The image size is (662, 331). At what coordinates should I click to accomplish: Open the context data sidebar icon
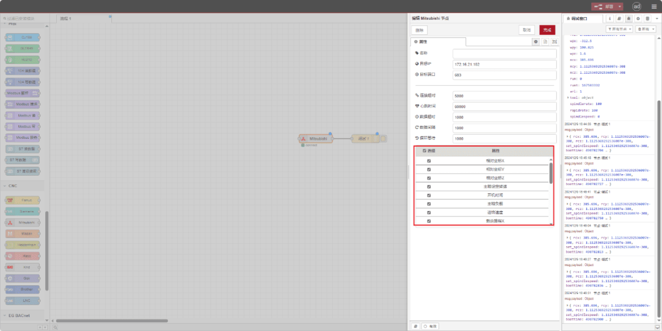pos(647,18)
